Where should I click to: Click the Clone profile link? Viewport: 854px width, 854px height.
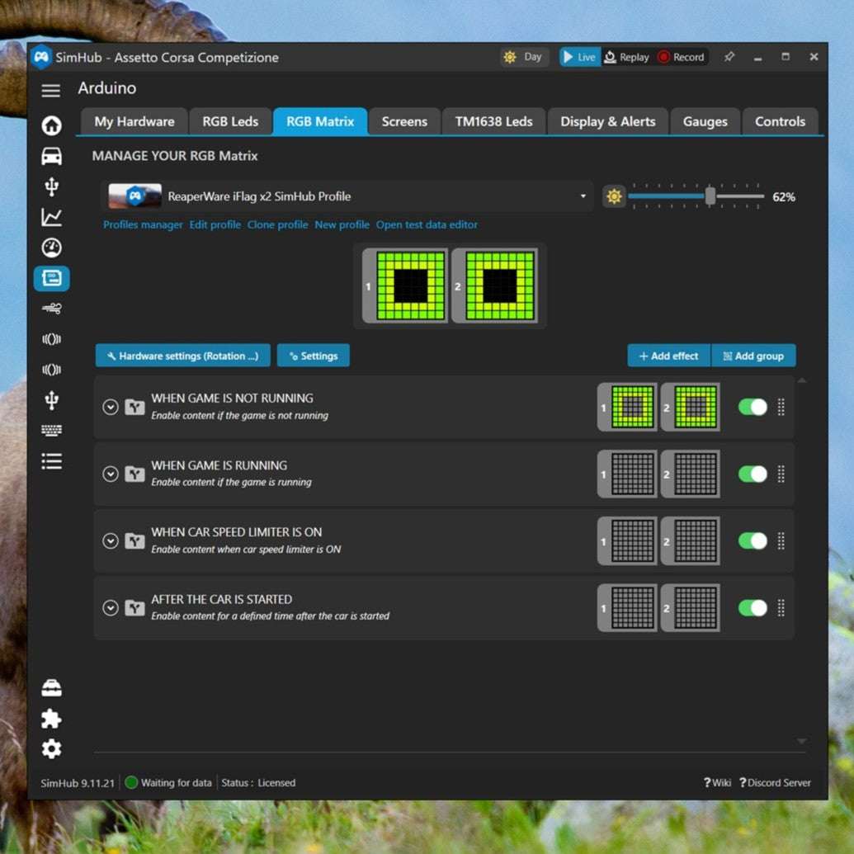pos(278,224)
